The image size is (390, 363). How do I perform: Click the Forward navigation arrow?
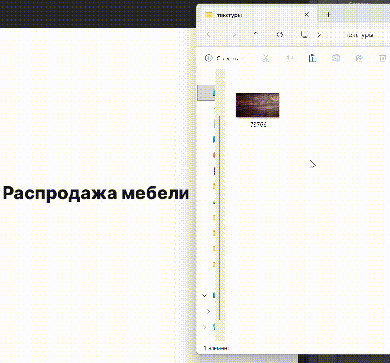click(x=233, y=34)
